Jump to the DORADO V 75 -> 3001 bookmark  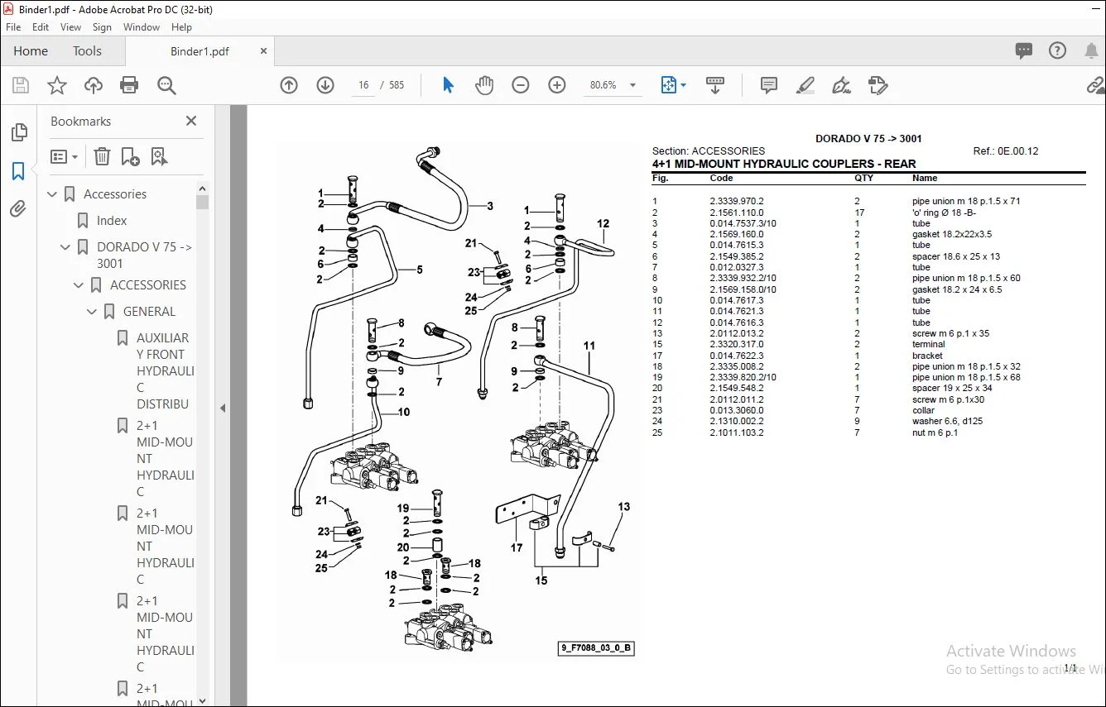pyautogui.click(x=144, y=256)
